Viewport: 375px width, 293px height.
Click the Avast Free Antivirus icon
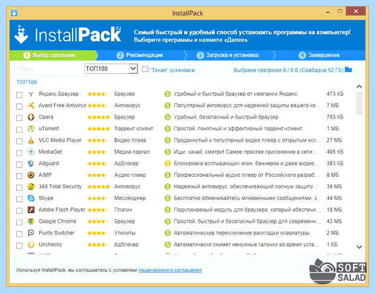[x=31, y=105]
